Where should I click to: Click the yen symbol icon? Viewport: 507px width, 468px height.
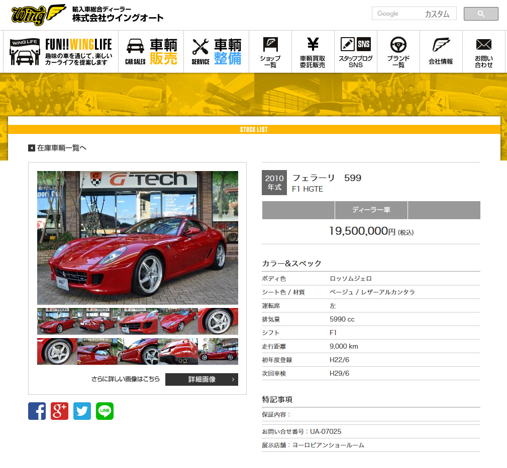coord(313,44)
